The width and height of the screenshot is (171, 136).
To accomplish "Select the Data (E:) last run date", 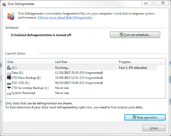I will (79, 73).
